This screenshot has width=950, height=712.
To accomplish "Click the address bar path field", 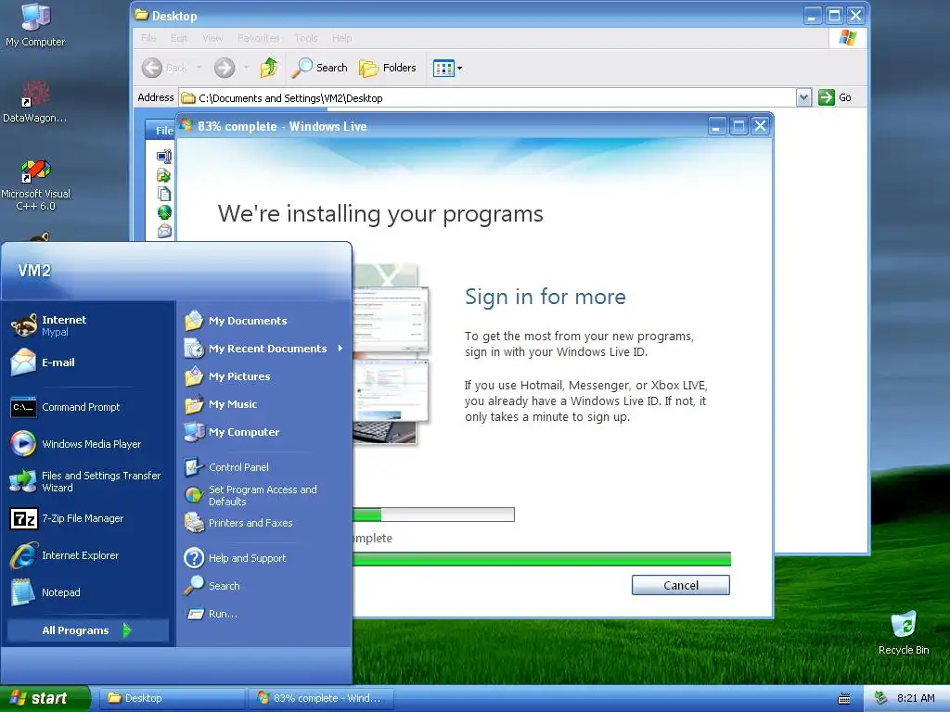I will click(488, 98).
